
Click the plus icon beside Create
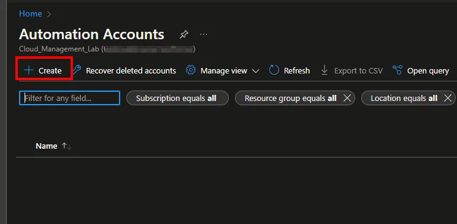(29, 70)
